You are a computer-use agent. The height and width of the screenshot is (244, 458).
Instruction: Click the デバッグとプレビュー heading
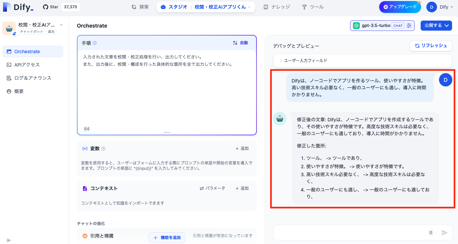pyautogui.click(x=296, y=46)
